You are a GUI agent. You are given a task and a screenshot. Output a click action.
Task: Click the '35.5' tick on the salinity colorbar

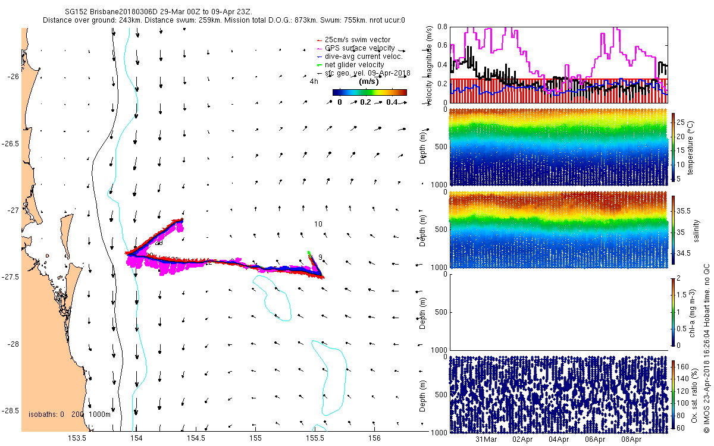(x=684, y=211)
